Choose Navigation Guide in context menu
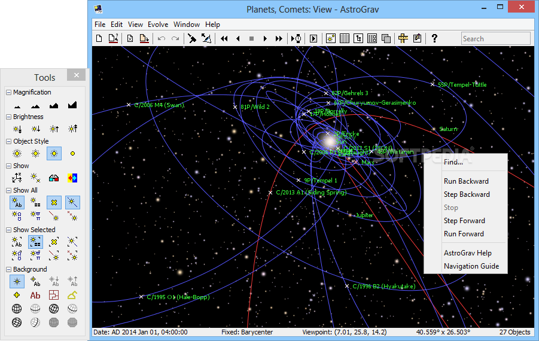The image size is (539, 341). pos(465,266)
